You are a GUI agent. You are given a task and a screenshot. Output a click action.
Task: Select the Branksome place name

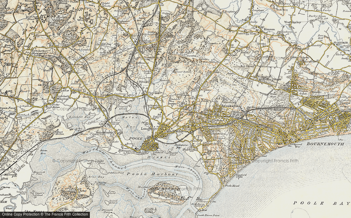click(x=231, y=106)
